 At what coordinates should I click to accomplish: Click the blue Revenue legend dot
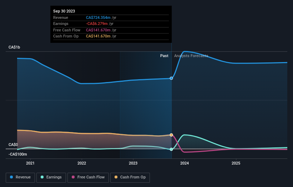click(x=11, y=177)
